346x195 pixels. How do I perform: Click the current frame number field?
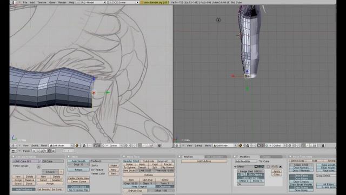69,151
